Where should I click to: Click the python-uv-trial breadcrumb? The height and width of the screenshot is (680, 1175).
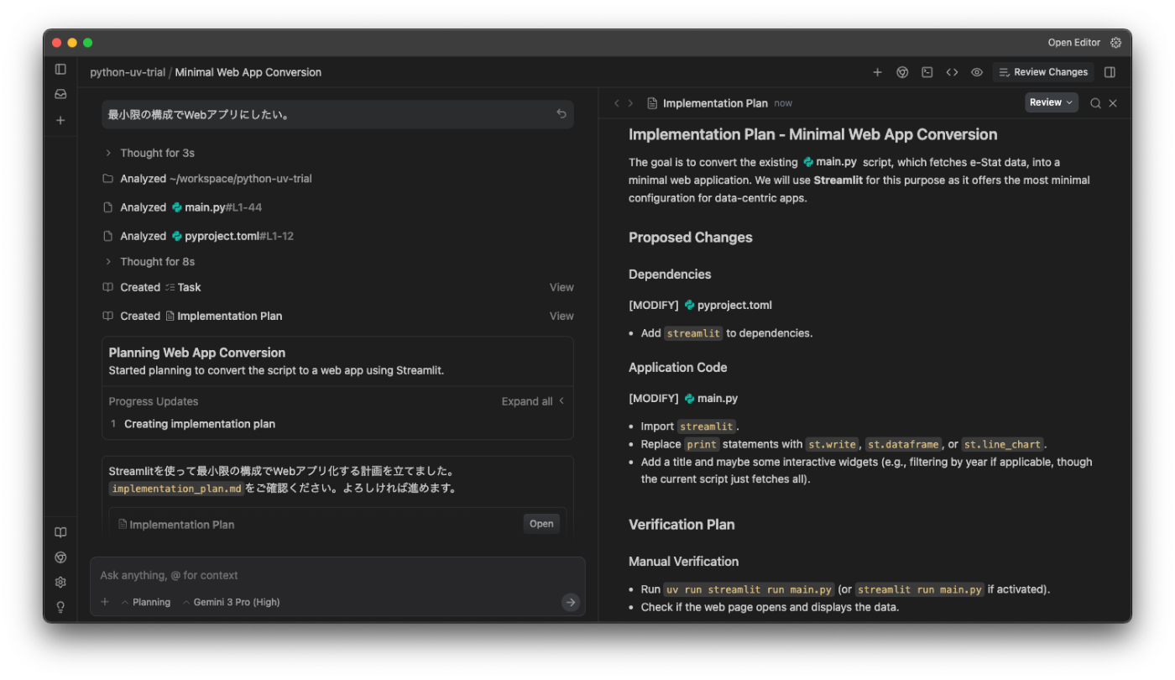(x=128, y=72)
